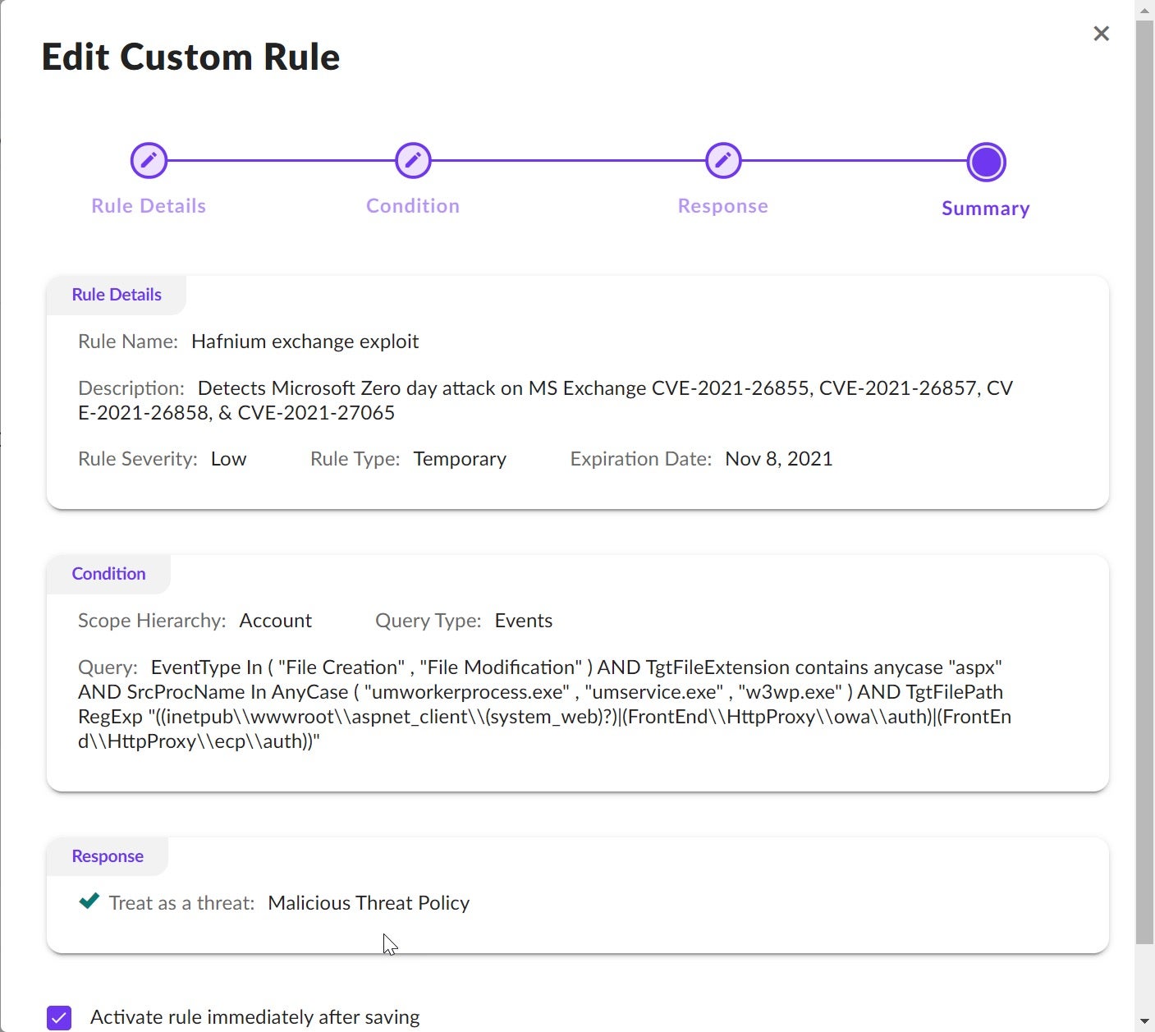Click the Condition section header
This screenshot has width=1155, height=1032.
pos(108,574)
